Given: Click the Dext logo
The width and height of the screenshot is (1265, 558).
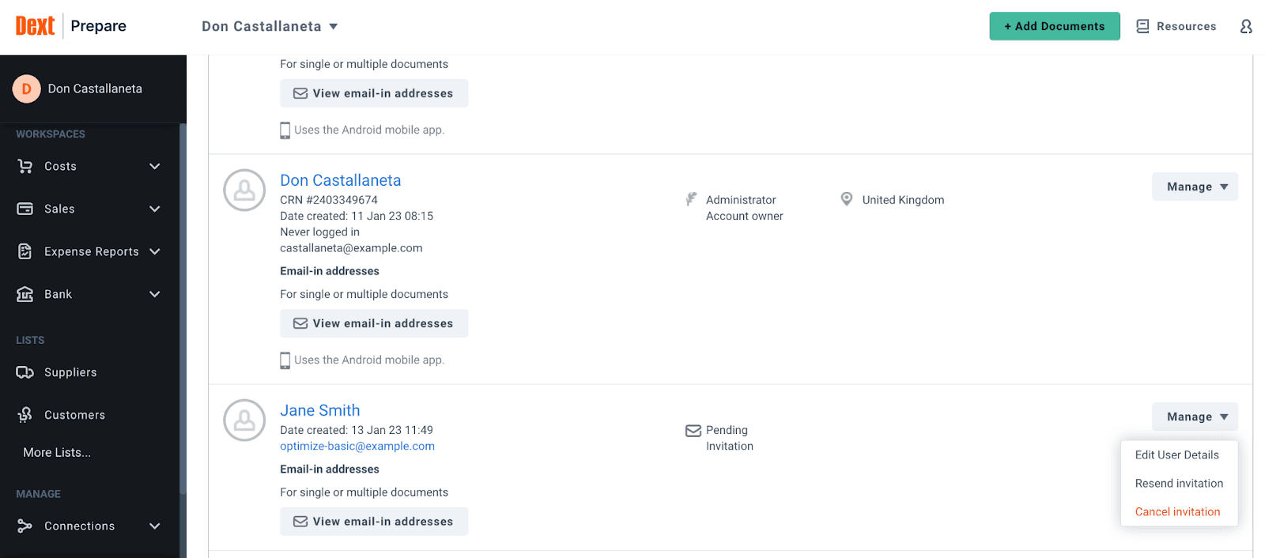Looking at the screenshot, I should 36,26.
